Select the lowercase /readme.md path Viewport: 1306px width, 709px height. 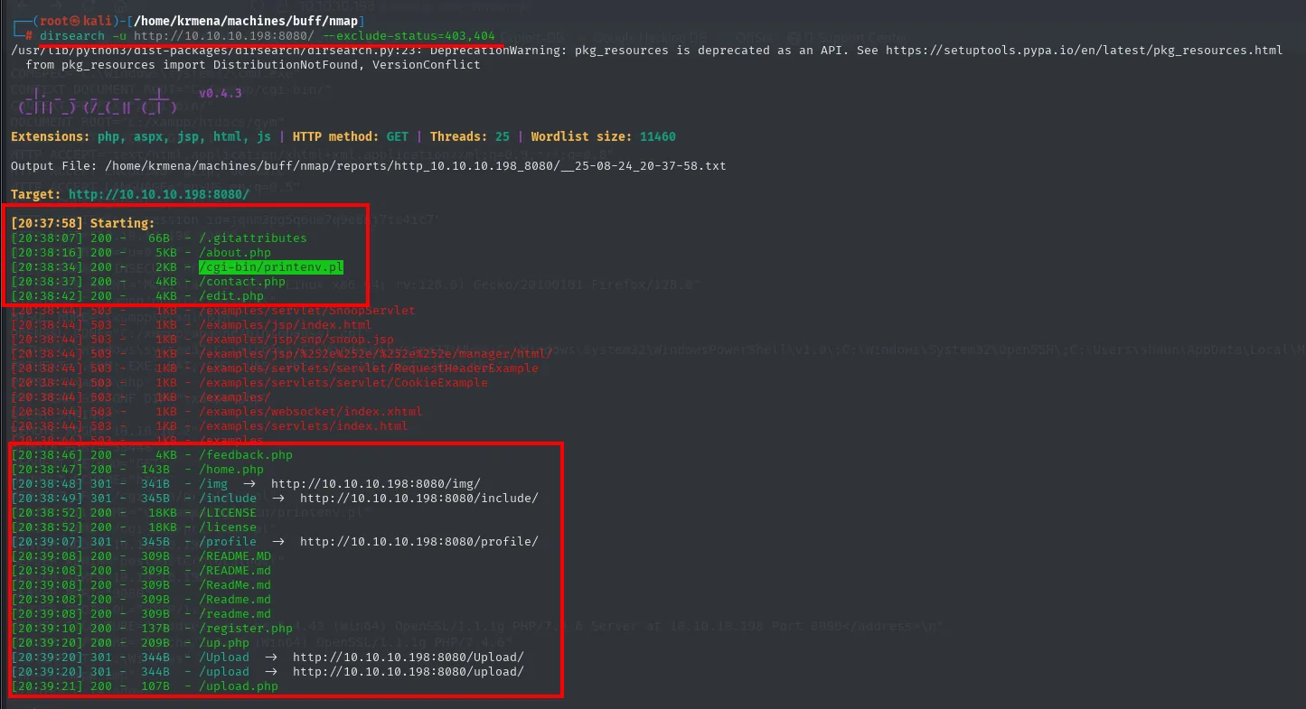[x=234, y=614]
